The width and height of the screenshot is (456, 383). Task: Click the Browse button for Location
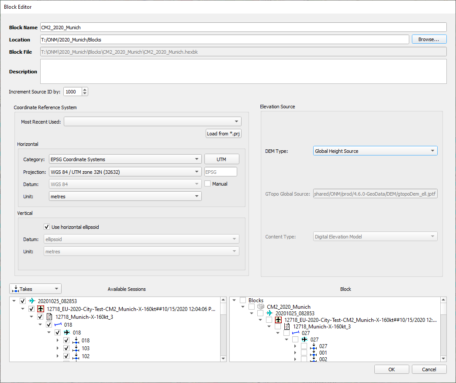click(x=429, y=39)
